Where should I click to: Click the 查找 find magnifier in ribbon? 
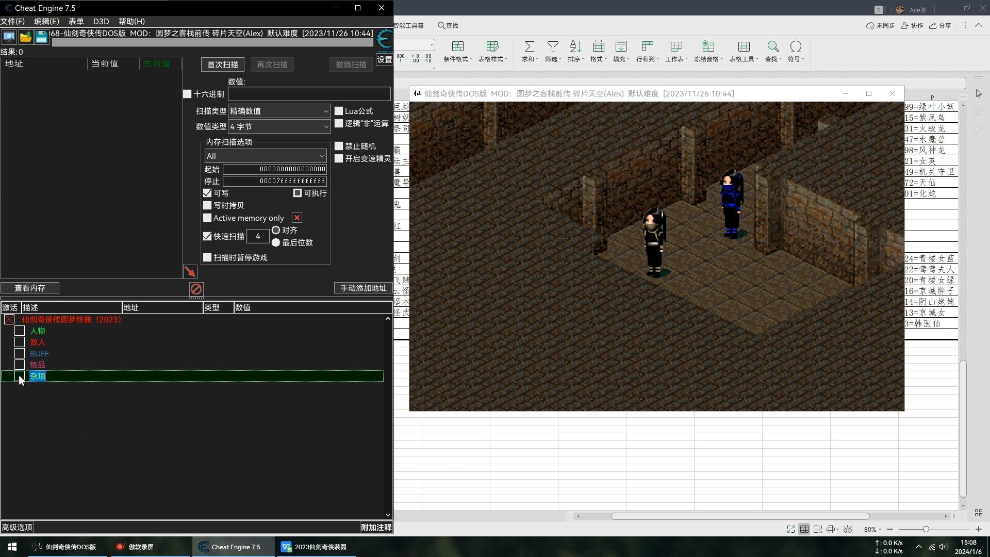pyautogui.click(x=773, y=46)
